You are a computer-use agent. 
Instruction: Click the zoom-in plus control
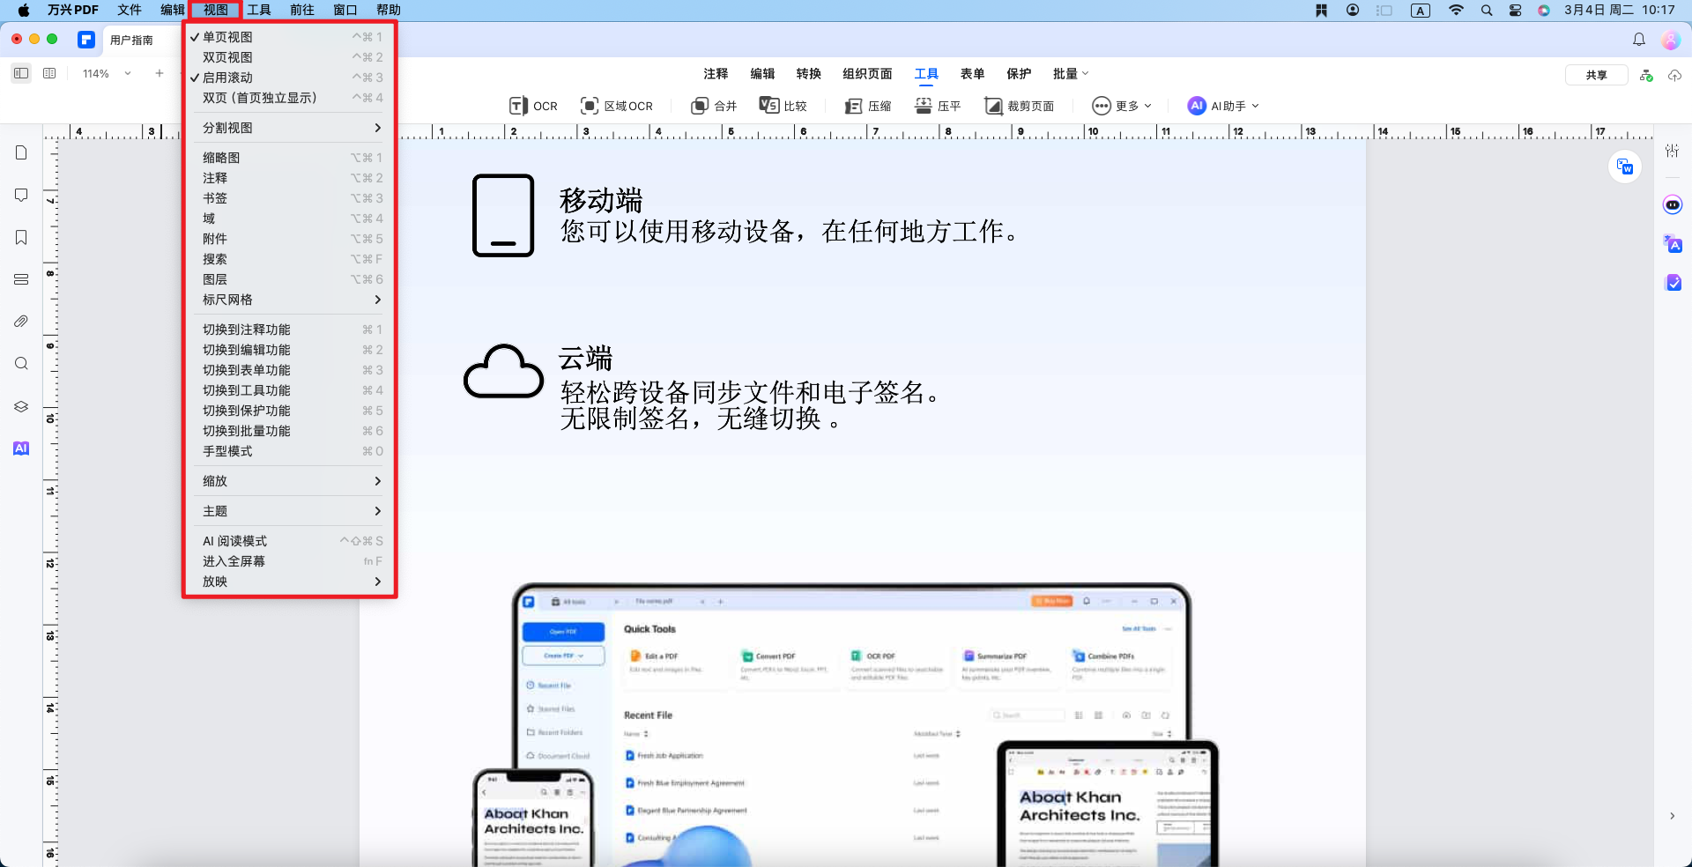(x=160, y=73)
